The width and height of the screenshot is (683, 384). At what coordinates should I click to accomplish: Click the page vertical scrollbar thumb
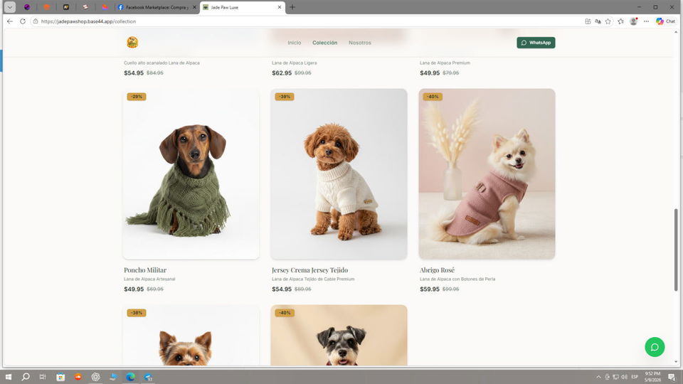(676, 250)
